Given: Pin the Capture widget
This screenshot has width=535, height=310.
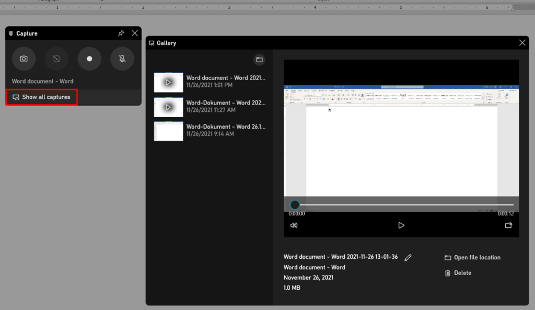Looking at the screenshot, I should tap(121, 33).
